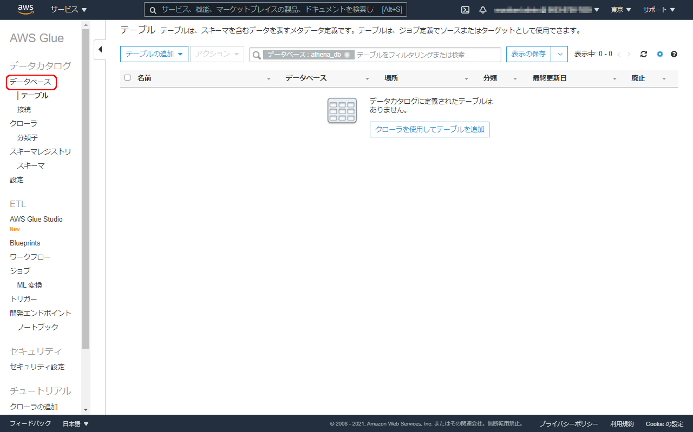Refresh the table list icon
The image size is (693, 432).
(x=644, y=54)
